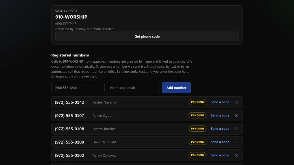Click the Pending badge for Aaron Calloway
This screenshot has height=165, width=294.
[197, 155]
